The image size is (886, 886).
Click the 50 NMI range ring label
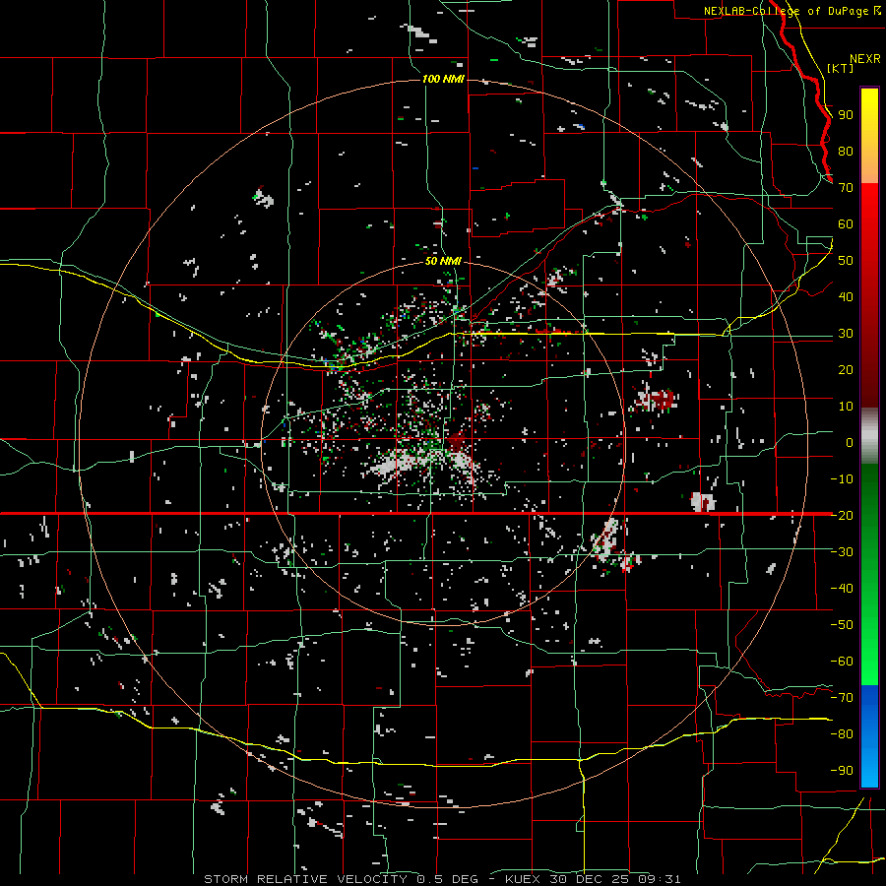[443, 261]
